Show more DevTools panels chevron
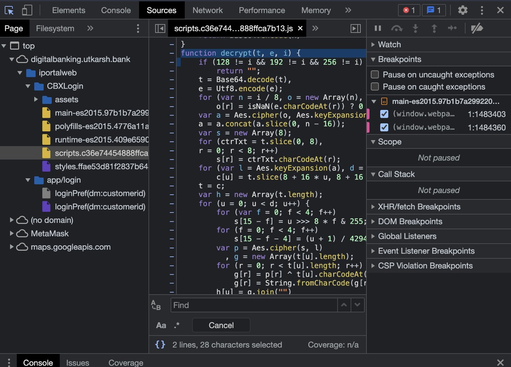The width and height of the screenshot is (511, 367). [348, 10]
